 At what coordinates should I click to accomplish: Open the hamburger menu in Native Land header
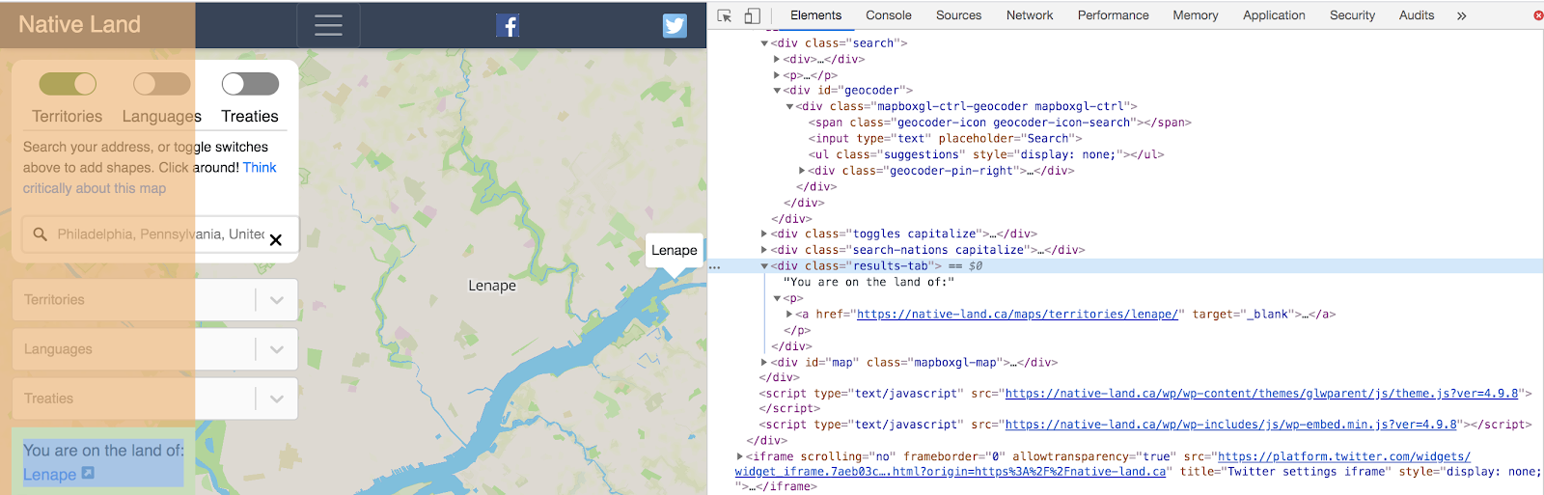[x=328, y=25]
